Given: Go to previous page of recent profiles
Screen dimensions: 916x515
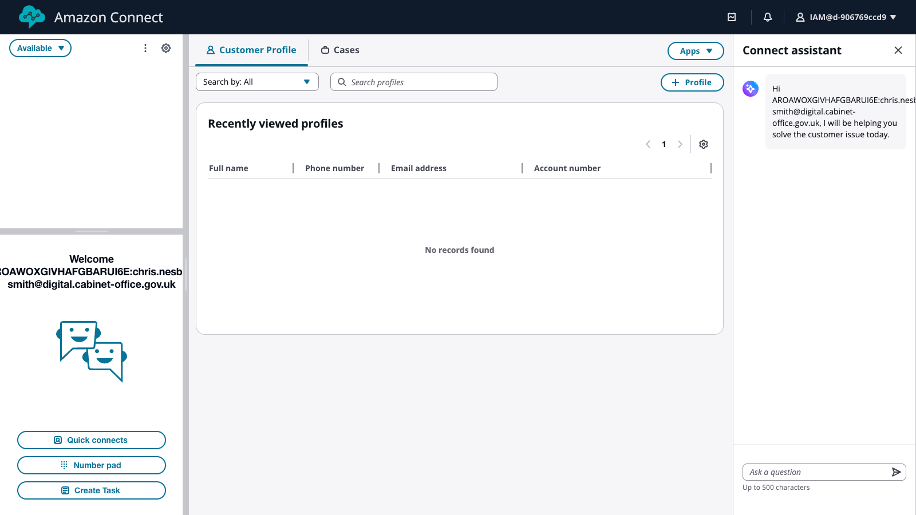Looking at the screenshot, I should click(648, 144).
